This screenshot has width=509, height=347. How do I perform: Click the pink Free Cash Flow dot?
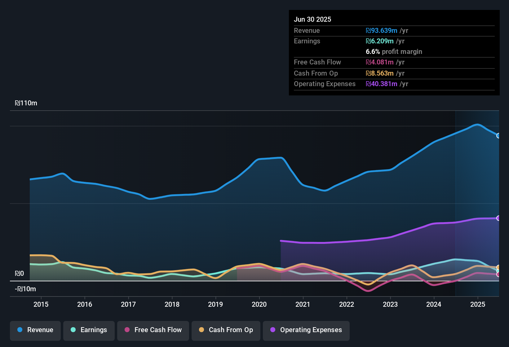click(x=126, y=330)
